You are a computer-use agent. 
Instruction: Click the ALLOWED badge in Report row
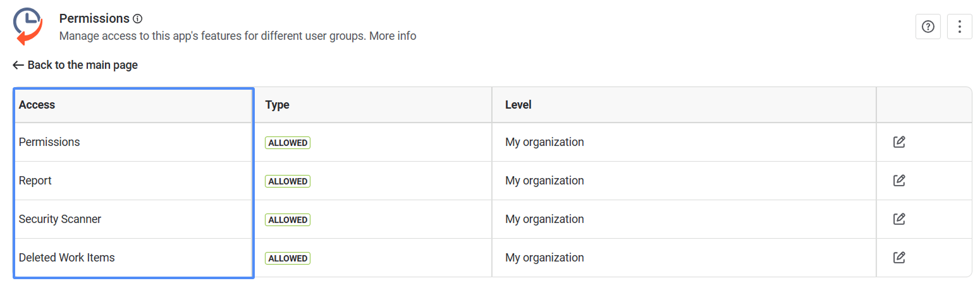pyautogui.click(x=288, y=181)
